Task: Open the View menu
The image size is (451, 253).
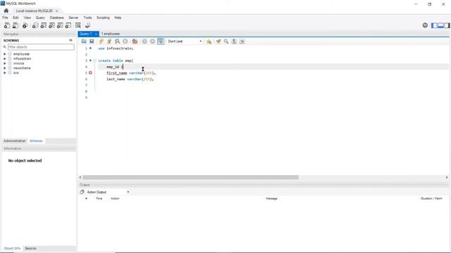Action: pos(27,18)
